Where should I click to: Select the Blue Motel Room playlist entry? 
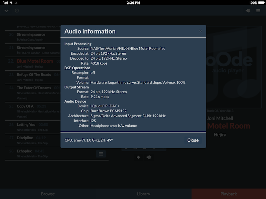click(33, 64)
